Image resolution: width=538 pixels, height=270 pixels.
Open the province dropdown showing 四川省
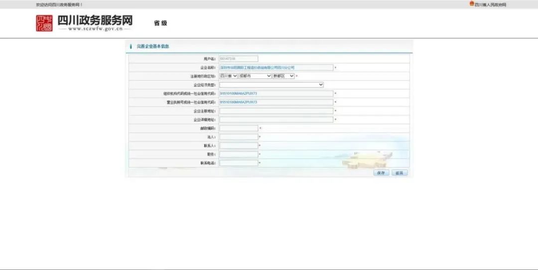[229, 76]
